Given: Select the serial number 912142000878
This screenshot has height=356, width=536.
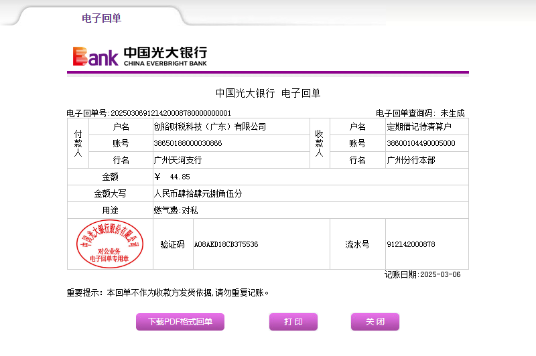Looking at the screenshot, I should click(411, 245).
